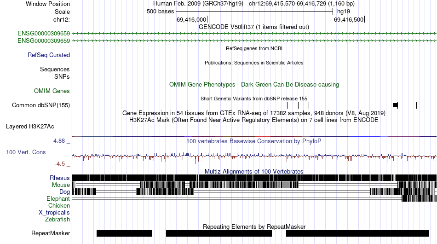Click the last RepeatMasker element block
Viewport: 437px width, 244px height.
click(357, 233)
